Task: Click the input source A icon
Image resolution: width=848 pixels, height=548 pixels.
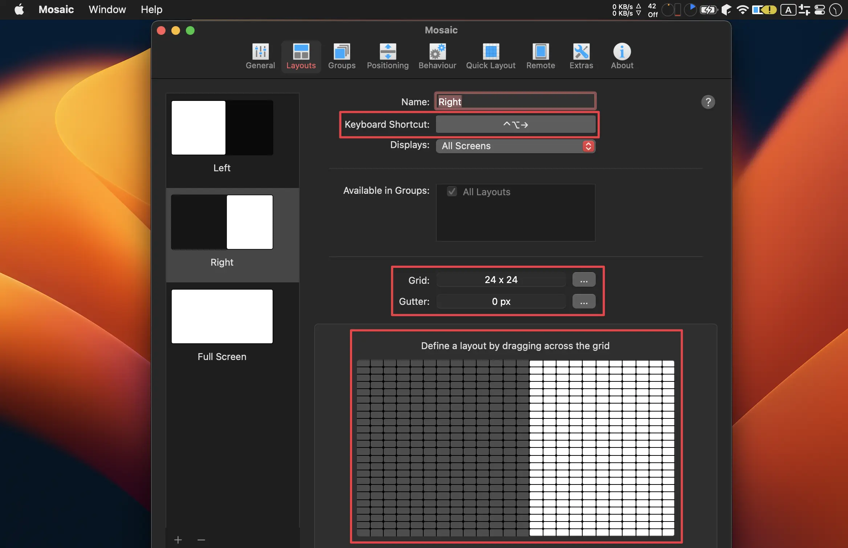Action: pyautogui.click(x=788, y=10)
